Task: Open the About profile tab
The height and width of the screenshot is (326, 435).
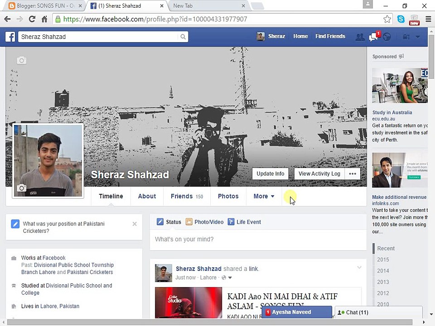Action: point(147,196)
